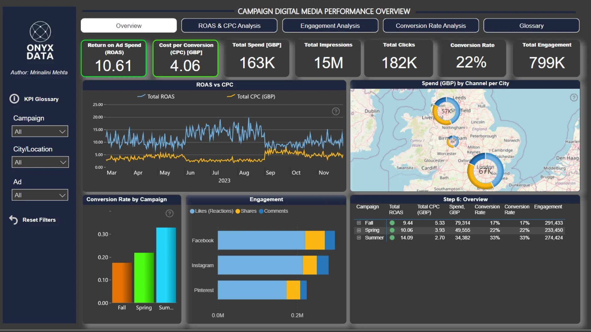Image resolution: width=591 pixels, height=332 pixels.
Task: Click the Facebook axis label
Action: coord(203,240)
